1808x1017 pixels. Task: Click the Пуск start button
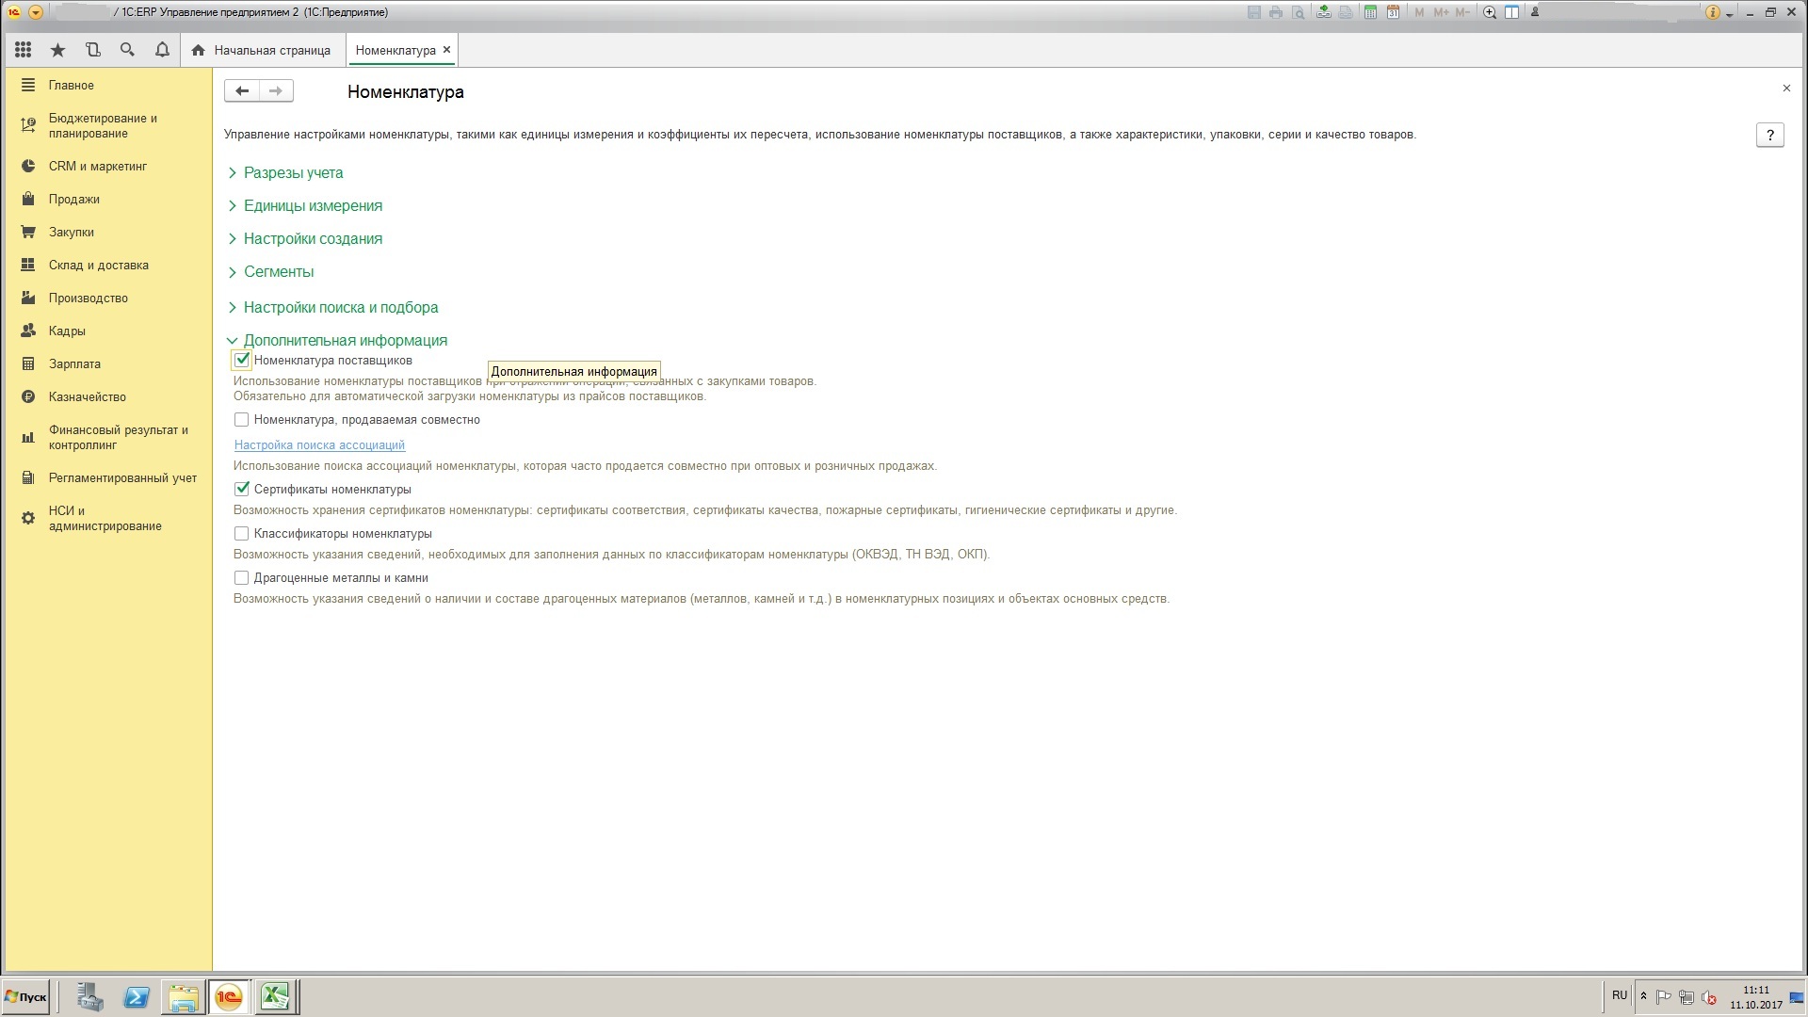coord(26,996)
